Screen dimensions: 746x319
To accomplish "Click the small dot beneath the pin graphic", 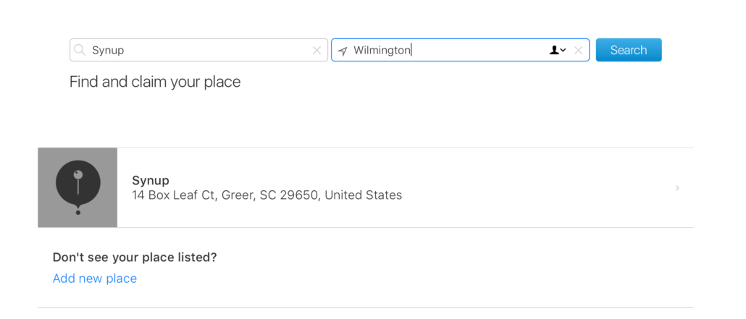I will [x=78, y=212].
